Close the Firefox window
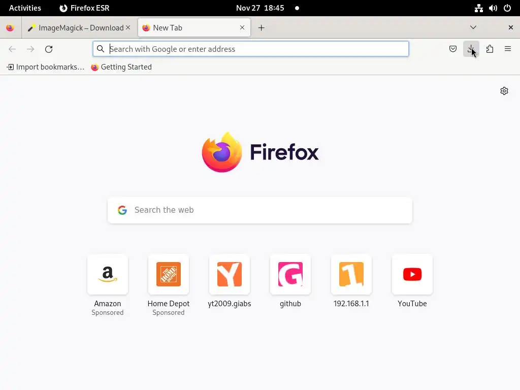520x390 pixels. (511, 27)
